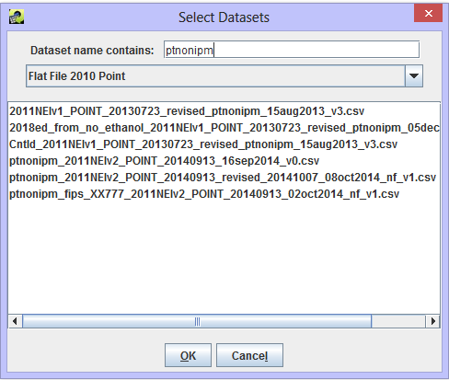Viewport: 449px width, 380px height.
Task: Select the Cntld_2011NEIv1_POINT dataset row
Action: (x=224, y=144)
